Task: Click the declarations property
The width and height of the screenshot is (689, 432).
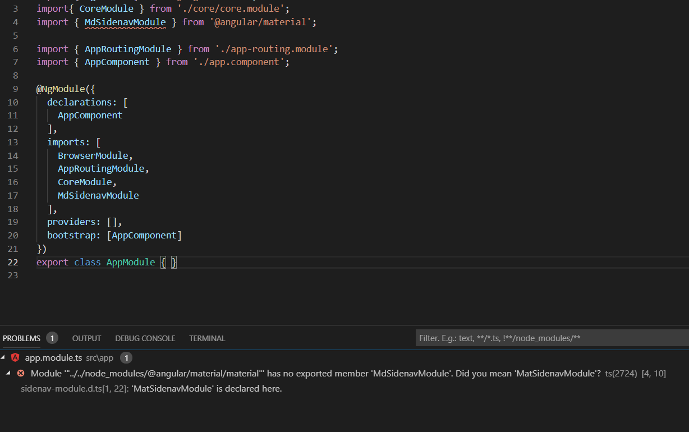Action: coord(80,102)
